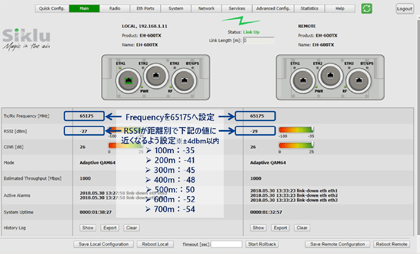Click the "REMOTE" heading
Viewport: 420px width, 254px height.
(x=307, y=26)
